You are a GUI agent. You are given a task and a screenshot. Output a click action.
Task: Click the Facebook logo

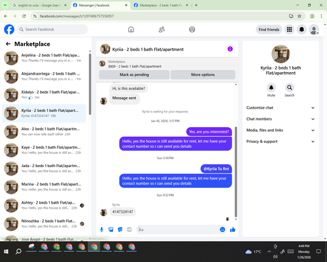point(9,29)
